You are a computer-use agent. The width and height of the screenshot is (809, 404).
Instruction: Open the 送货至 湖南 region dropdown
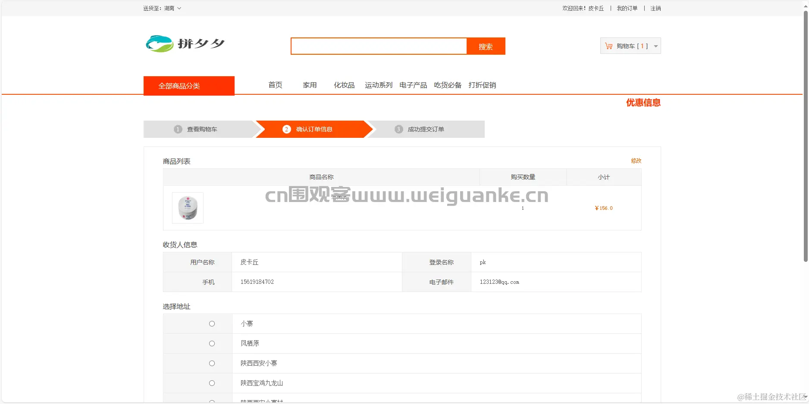162,8
